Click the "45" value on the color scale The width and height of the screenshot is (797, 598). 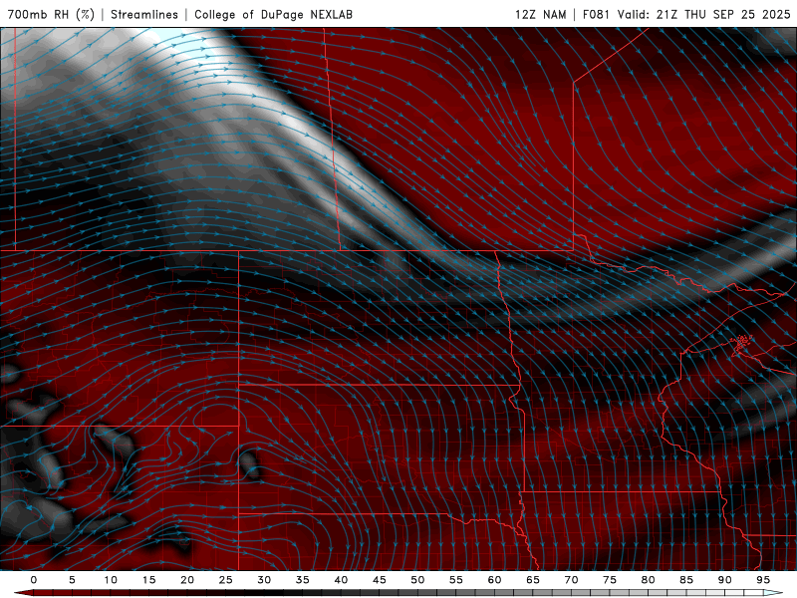[x=380, y=580]
